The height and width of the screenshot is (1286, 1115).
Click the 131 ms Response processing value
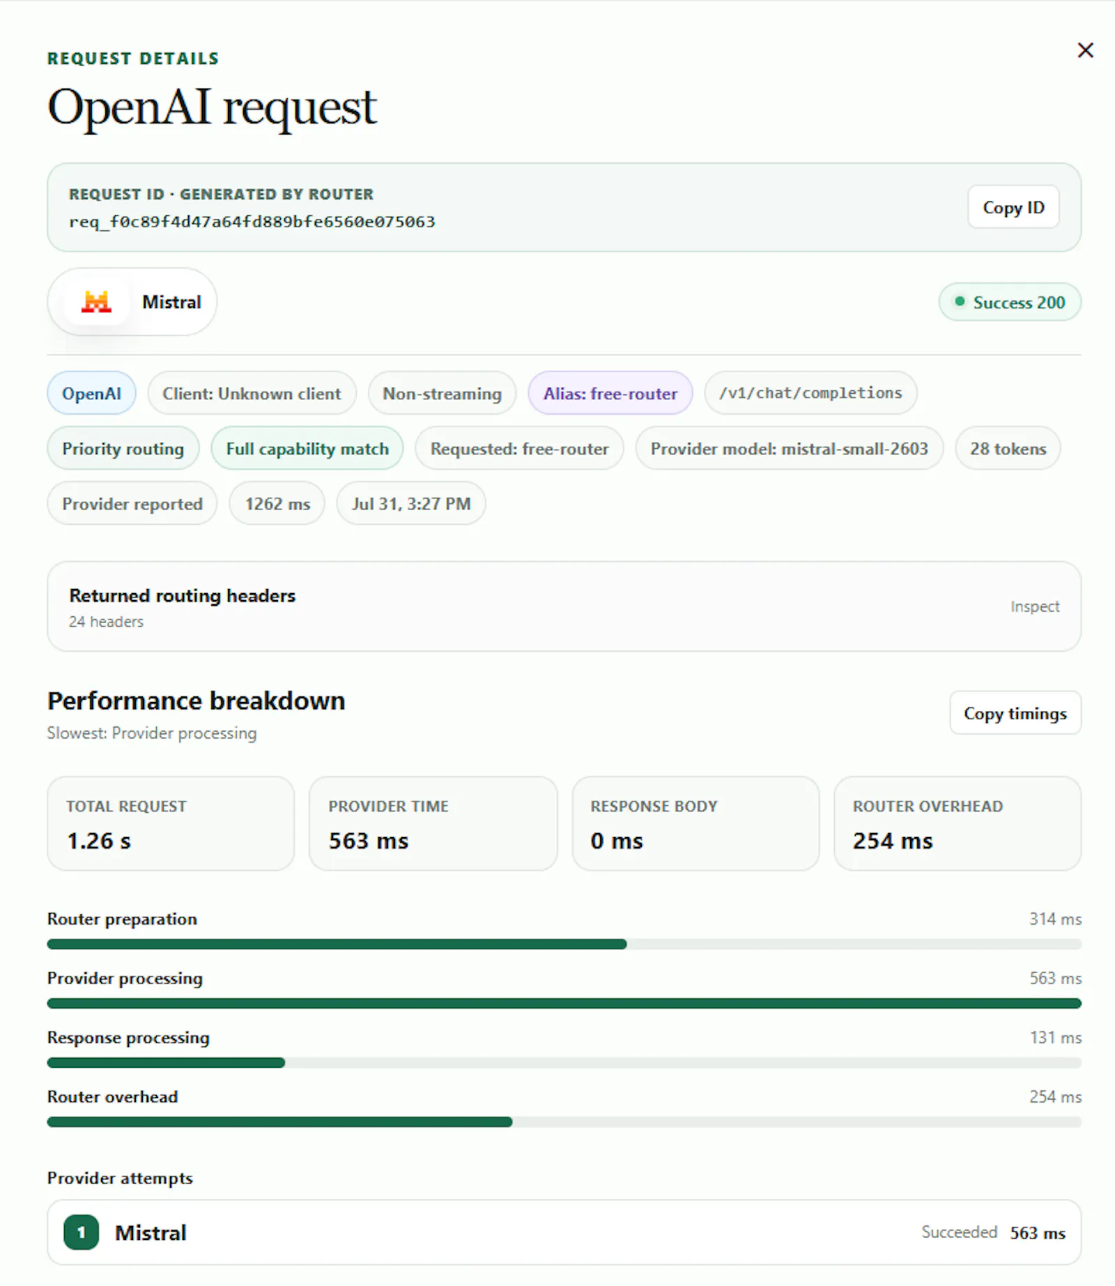[1055, 1037]
